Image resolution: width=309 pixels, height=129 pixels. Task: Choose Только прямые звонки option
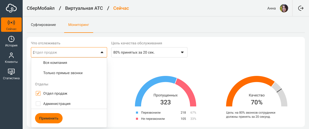63,73
